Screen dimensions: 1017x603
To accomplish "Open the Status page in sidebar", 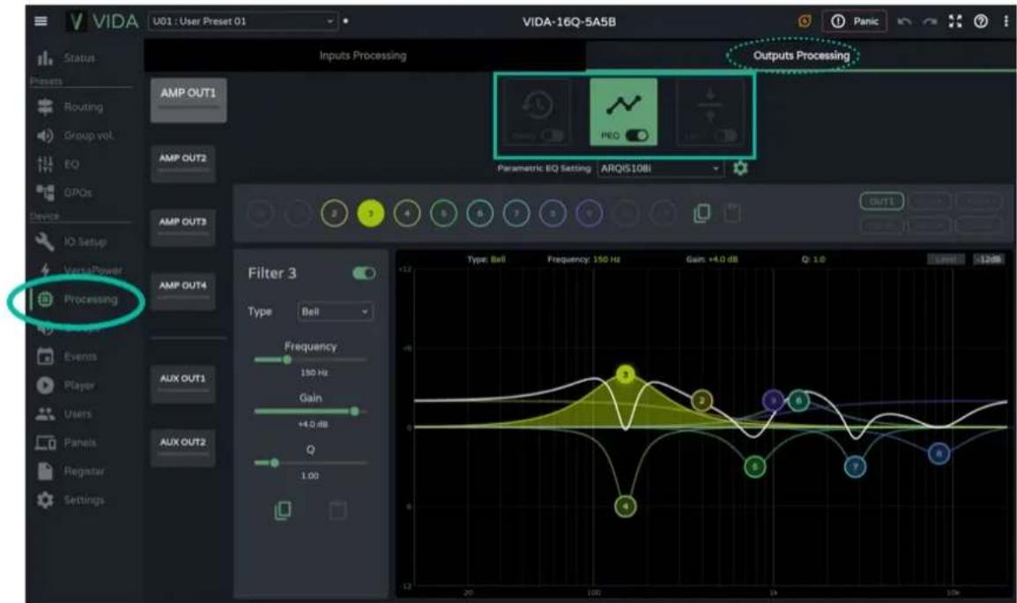I will point(65,58).
